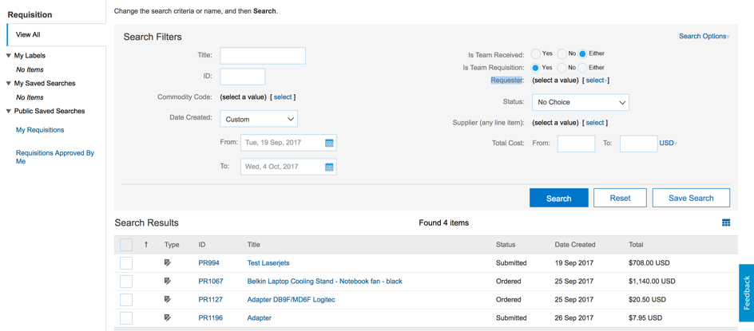Click the type icon in PR1127 row
Image resolution: width=754 pixels, height=331 pixels.
[x=168, y=299]
